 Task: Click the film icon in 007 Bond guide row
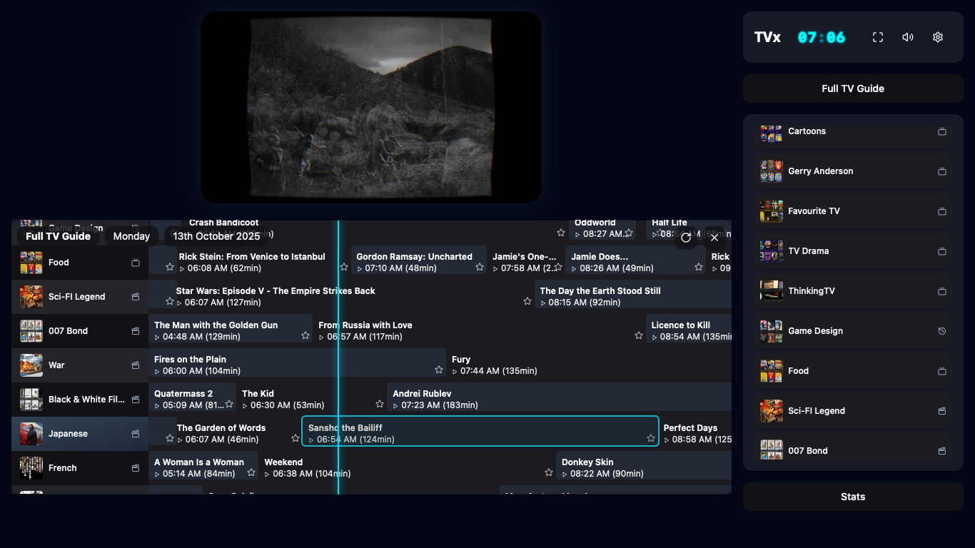(136, 331)
